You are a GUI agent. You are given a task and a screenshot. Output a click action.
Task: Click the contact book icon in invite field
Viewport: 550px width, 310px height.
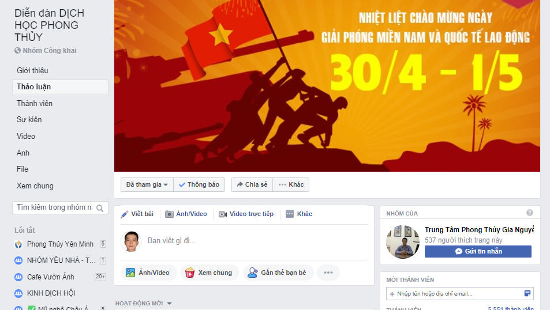coord(527,293)
